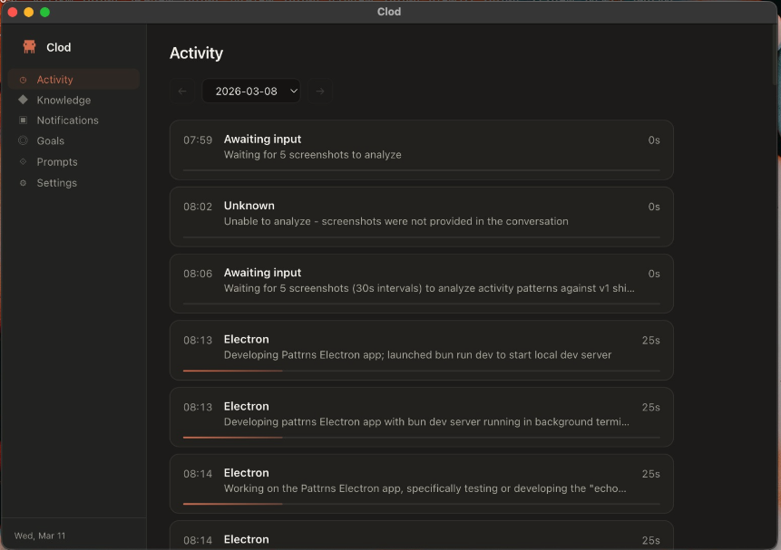The height and width of the screenshot is (550, 781).
Task: Click the clock icon beside Activity
Action: [x=23, y=80]
